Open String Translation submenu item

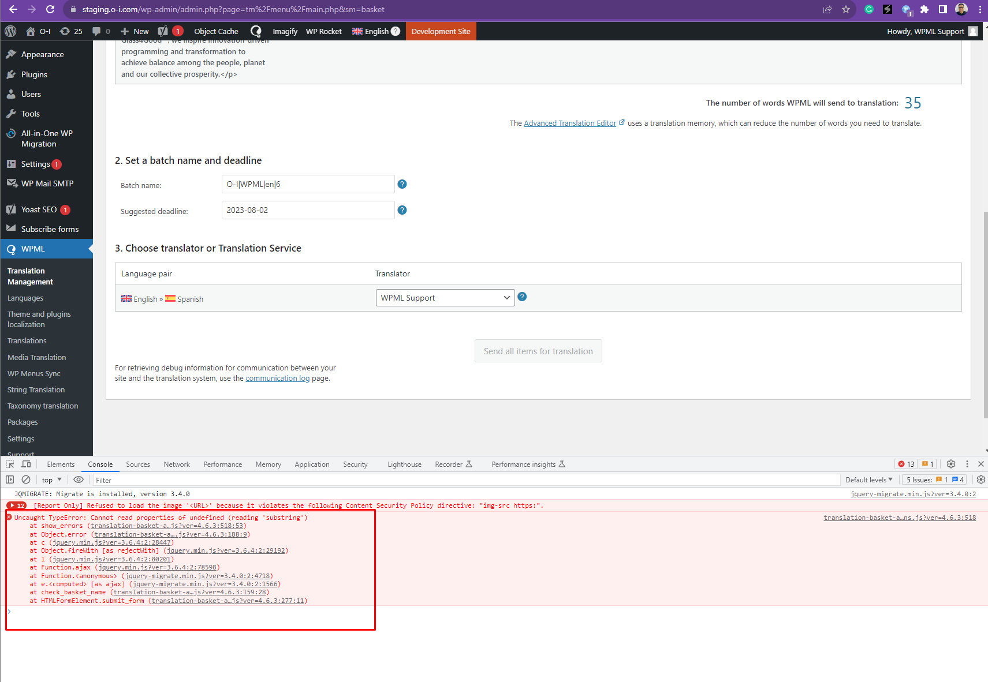[x=36, y=389]
